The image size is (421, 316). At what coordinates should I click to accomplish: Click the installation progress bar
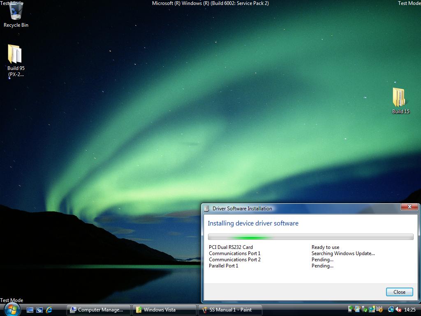click(310, 237)
